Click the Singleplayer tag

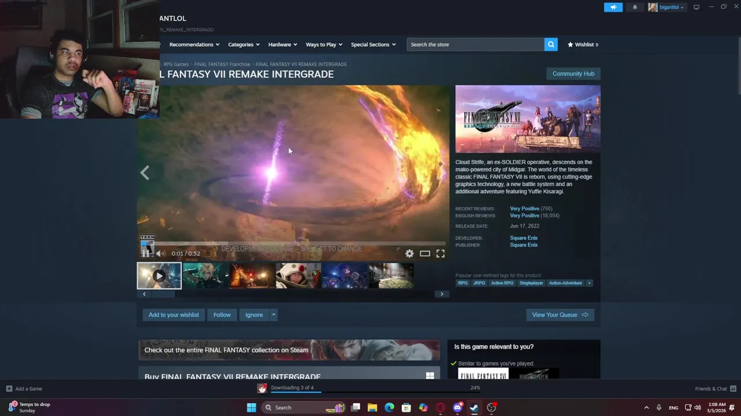tap(531, 283)
